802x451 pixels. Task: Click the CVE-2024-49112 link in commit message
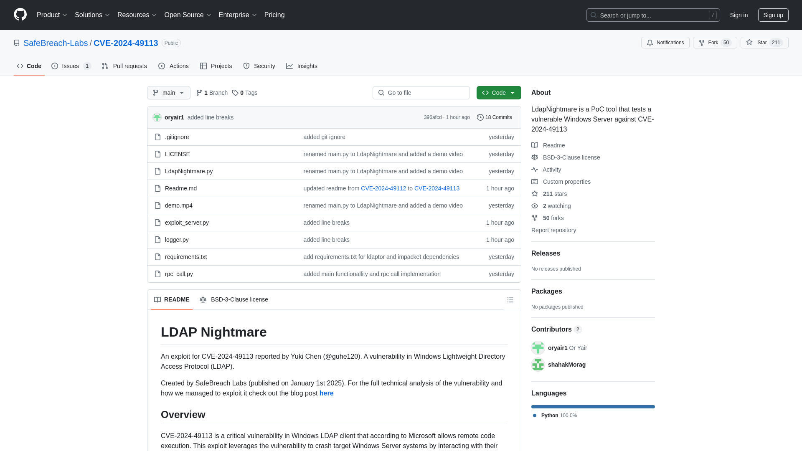point(383,188)
